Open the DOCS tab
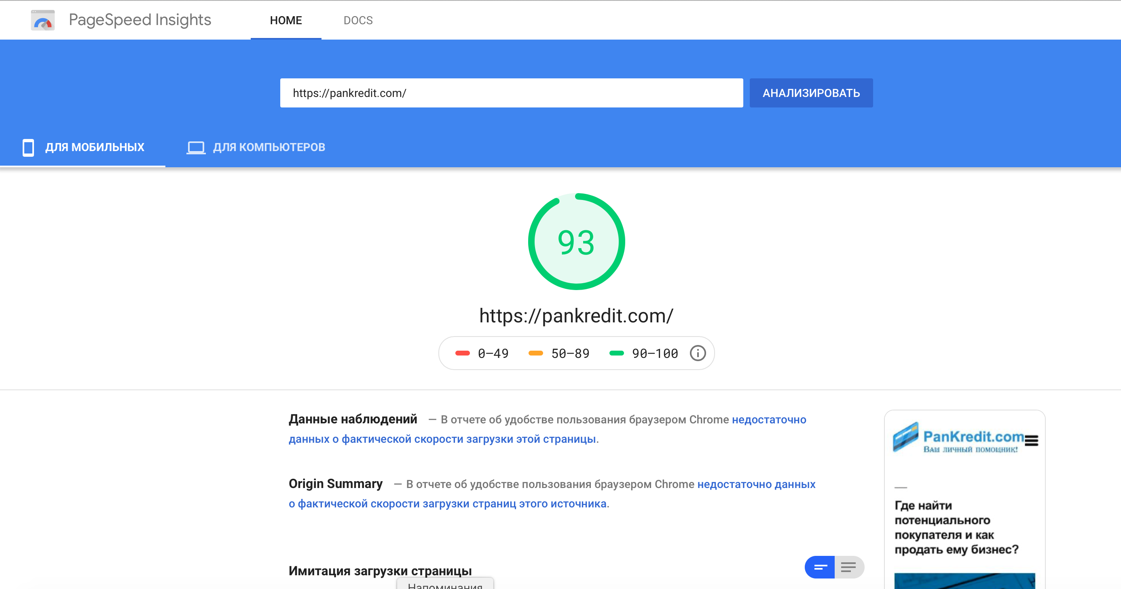The image size is (1121, 589). [358, 21]
